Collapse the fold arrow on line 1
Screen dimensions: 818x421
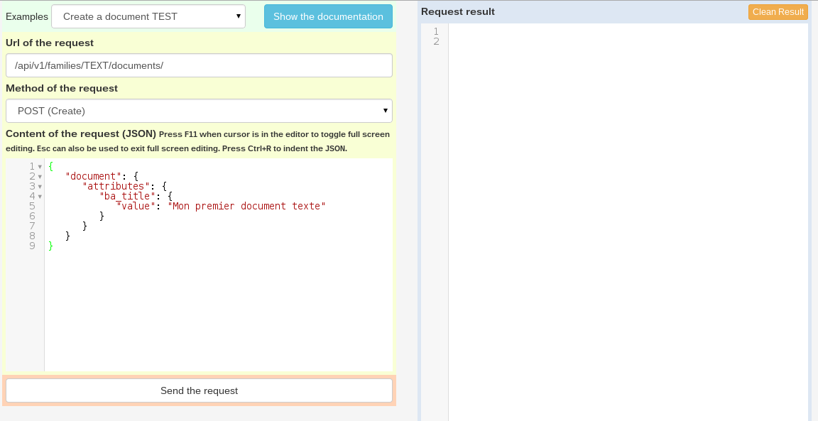coord(40,167)
